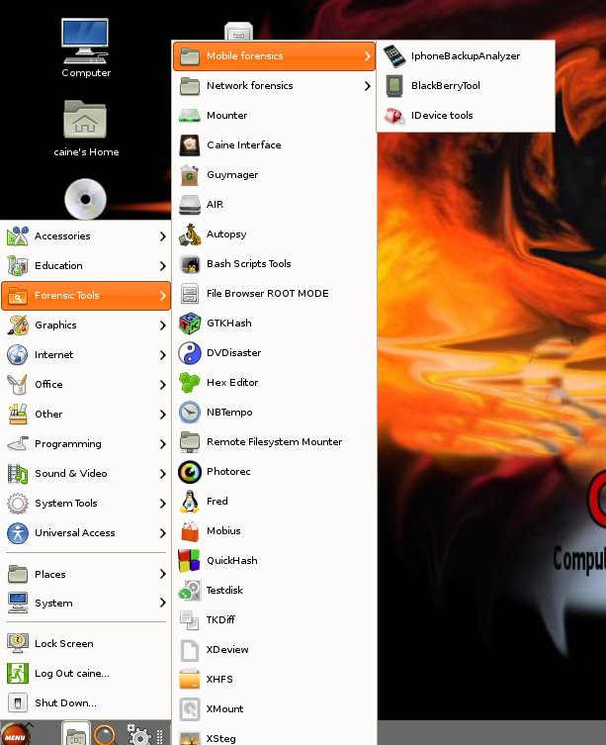Viewport: 606px width, 745px height.
Task: Open TKDiff comparison tool
Action: [274, 620]
